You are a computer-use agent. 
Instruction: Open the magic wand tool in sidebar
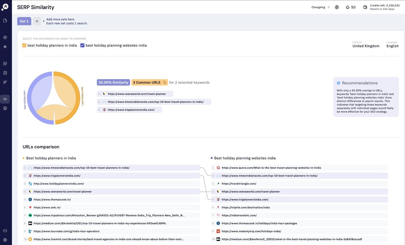click(x=5, y=82)
